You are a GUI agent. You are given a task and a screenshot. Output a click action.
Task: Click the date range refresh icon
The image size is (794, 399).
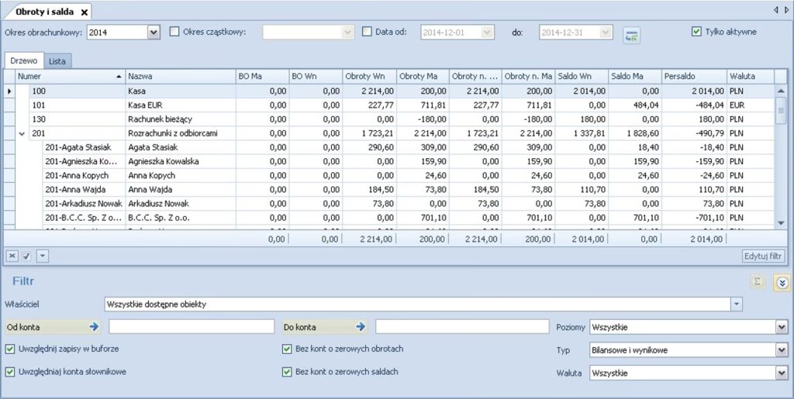(x=632, y=34)
